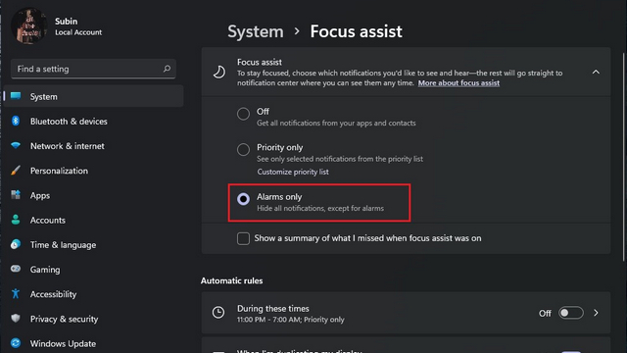The width and height of the screenshot is (627, 353).
Task: Open Accounts settings category
Action: 94,220
